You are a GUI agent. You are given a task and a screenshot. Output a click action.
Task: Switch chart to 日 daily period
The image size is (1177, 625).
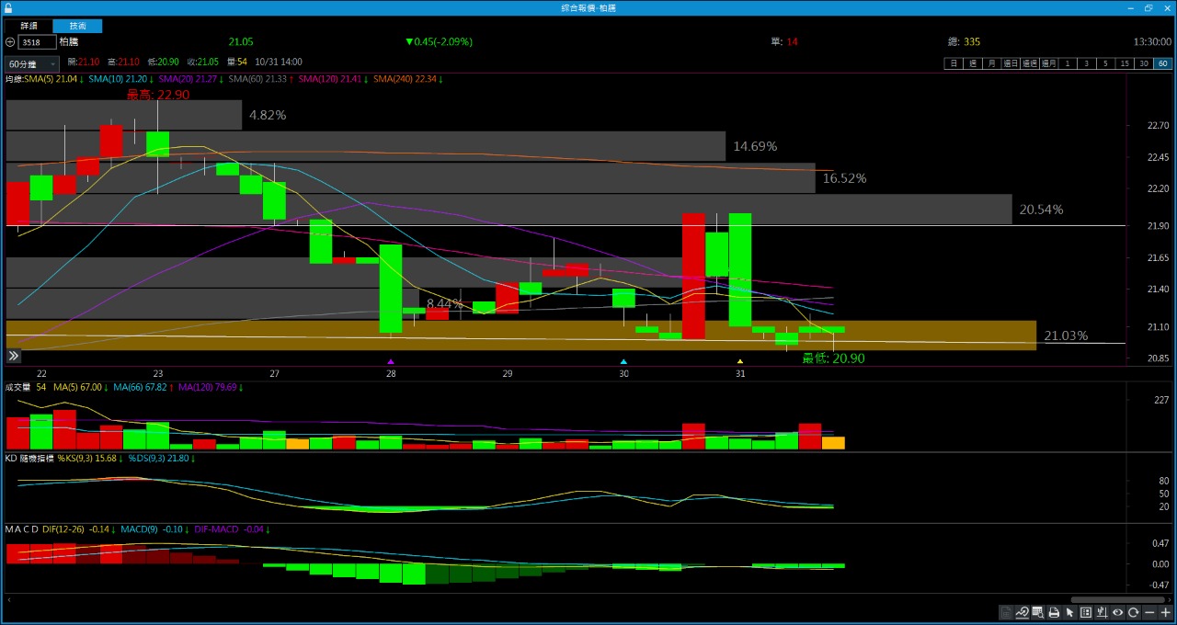tap(954, 63)
